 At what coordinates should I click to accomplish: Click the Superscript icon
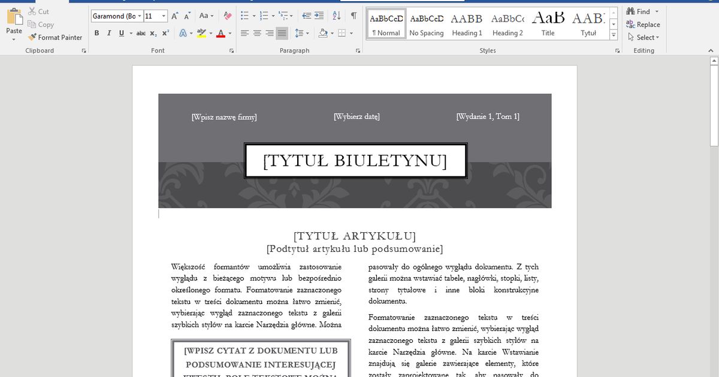pos(165,34)
